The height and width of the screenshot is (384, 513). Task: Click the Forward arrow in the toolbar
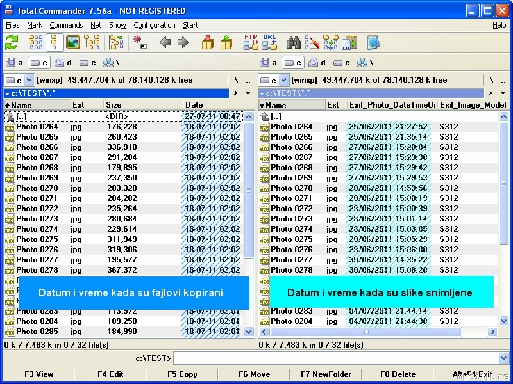pos(183,43)
